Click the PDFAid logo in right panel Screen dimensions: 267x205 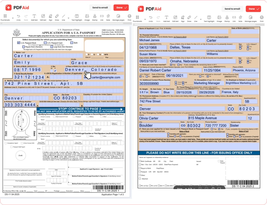click(x=150, y=9)
